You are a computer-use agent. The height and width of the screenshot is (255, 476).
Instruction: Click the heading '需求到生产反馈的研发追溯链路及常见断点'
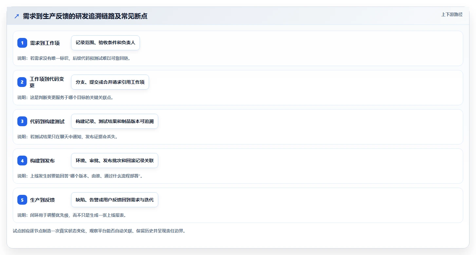coord(85,16)
